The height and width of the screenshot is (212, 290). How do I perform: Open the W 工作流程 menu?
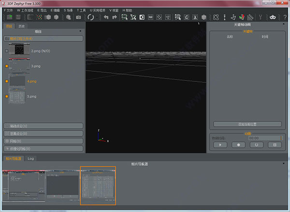pos(25,10)
